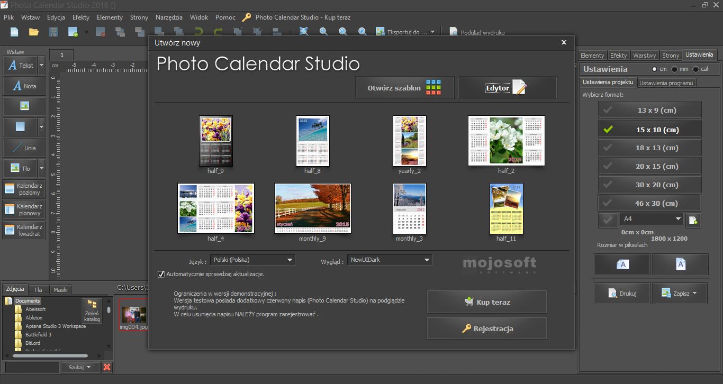Expand the Zapisz save dropdown
The height and width of the screenshot is (384, 723).
click(694, 293)
